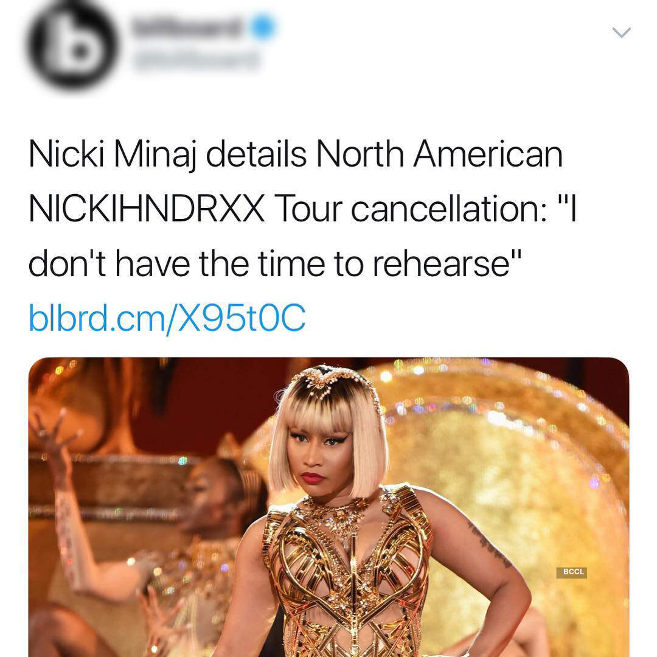The height and width of the screenshot is (657, 657).
Task: Click the word NICKIHNDRXX in the tweet
Action: pos(147,209)
